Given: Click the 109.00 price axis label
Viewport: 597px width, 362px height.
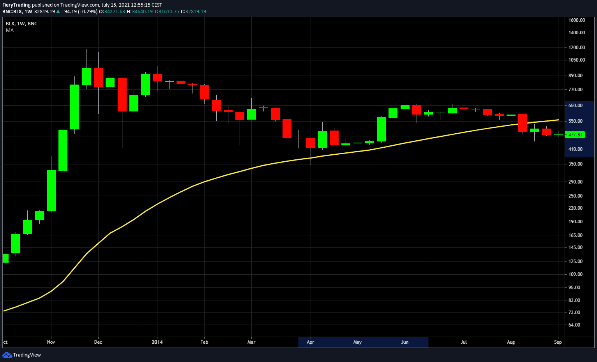Looking at the screenshot, I should point(576,274).
